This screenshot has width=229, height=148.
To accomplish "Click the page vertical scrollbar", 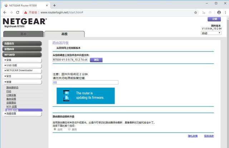I will pos(228,82).
